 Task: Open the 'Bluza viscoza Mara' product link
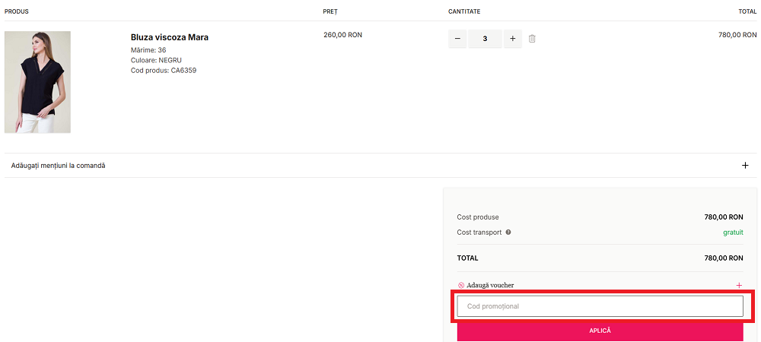[x=169, y=37]
